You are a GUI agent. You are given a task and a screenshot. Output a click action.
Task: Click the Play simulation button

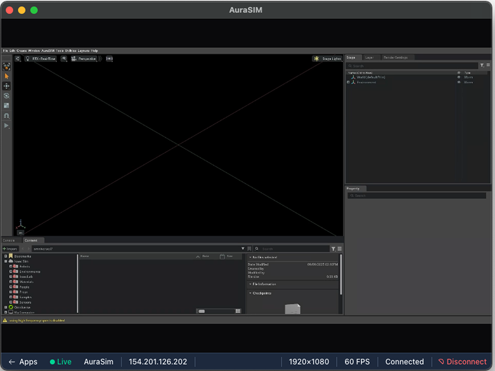[6, 126]
